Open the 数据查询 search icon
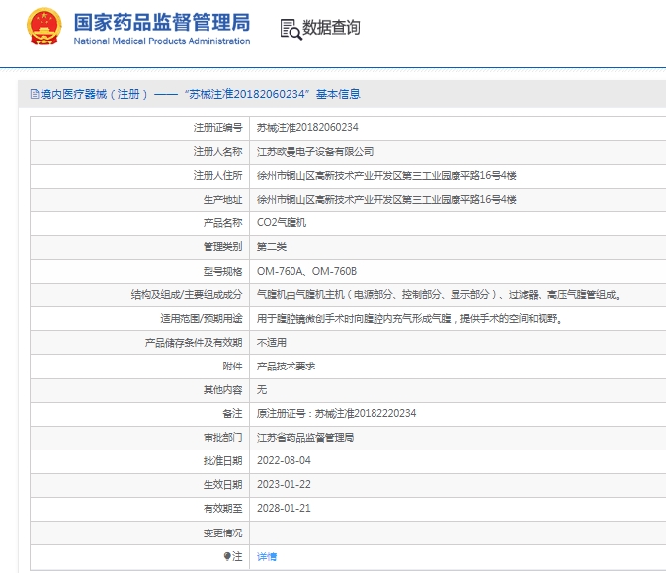Viewport: 666px width, 573px height. (291, 30)
